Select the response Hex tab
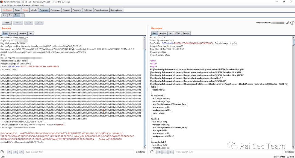295x158 pixels. pyautogui.click(x=170, y=33)
